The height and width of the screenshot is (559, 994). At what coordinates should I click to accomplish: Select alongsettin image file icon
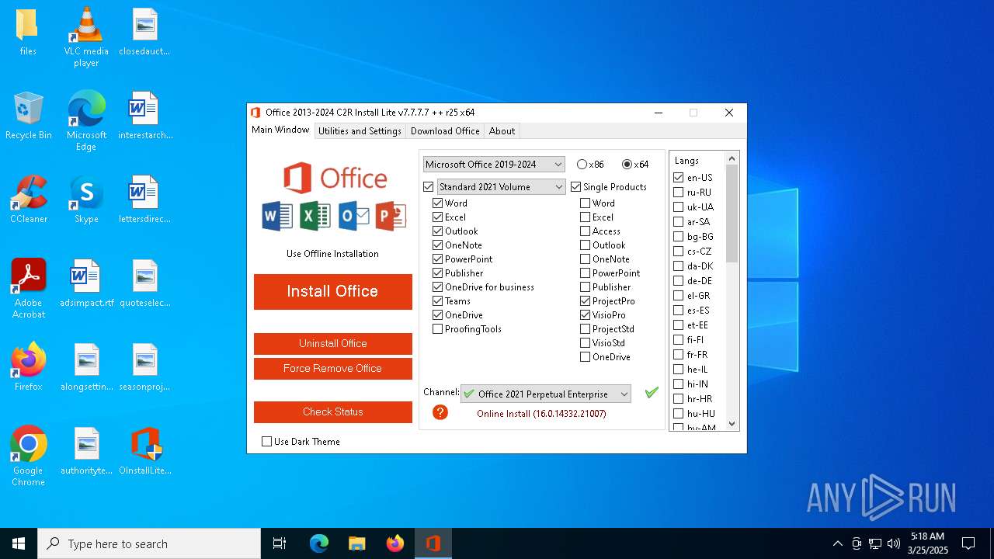[x=86, y=367]
